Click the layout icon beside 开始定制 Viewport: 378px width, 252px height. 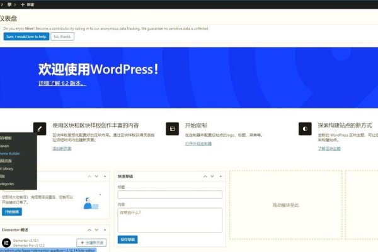173,129
